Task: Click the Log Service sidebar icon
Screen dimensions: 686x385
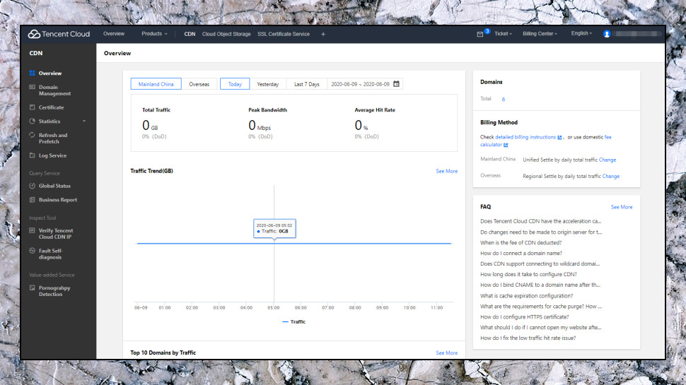Action: point(32,155)
